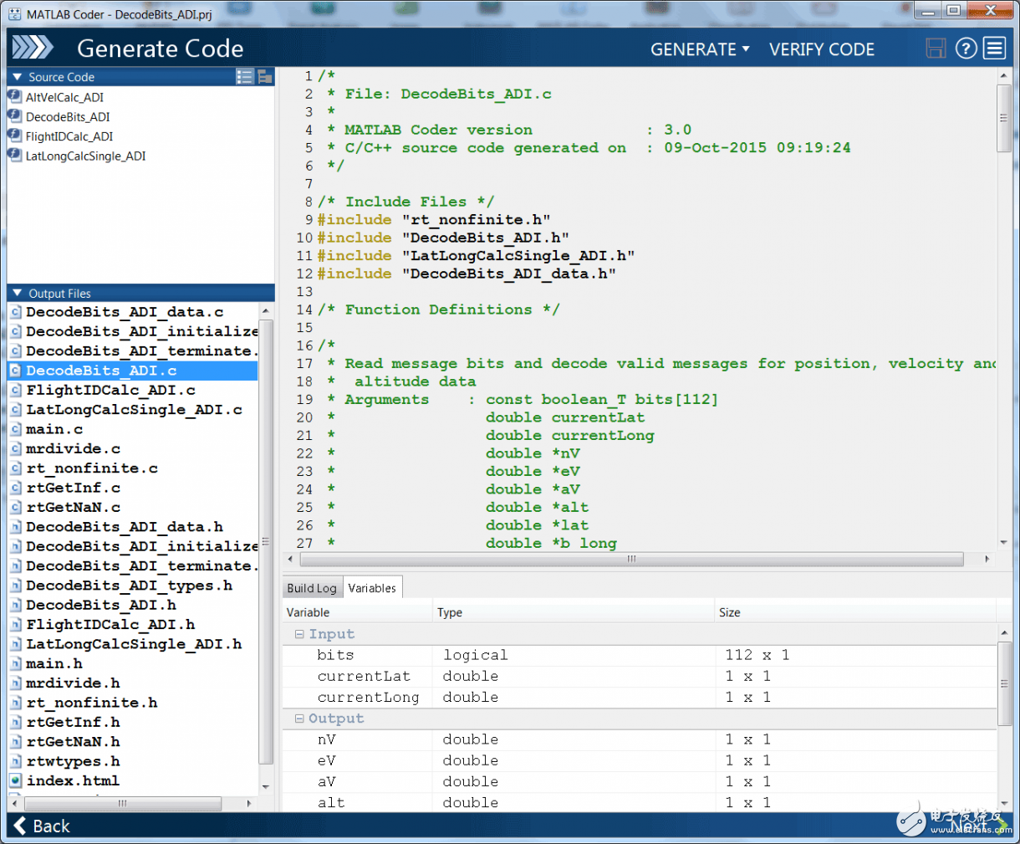Select the Variables tab
The image size is (1020, 844).
tap(372, 588)
